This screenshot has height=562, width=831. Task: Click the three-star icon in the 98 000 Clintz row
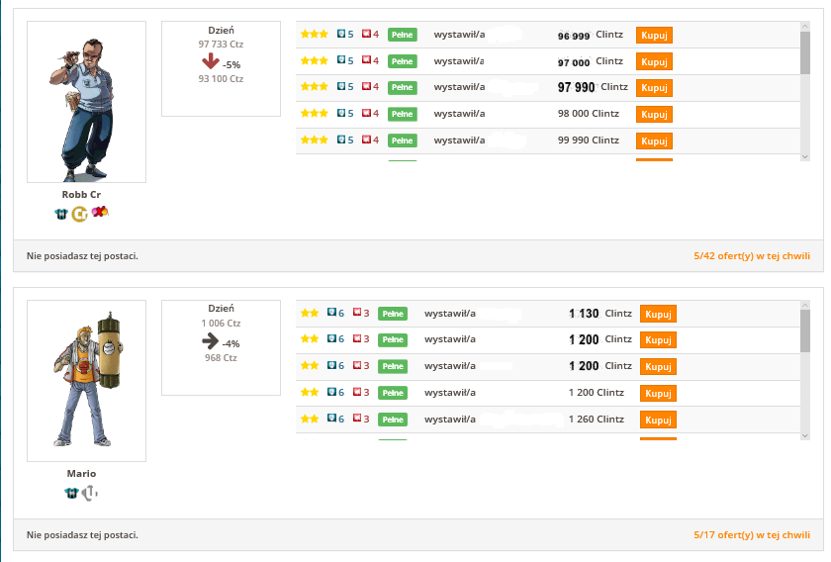coord(315,113)
